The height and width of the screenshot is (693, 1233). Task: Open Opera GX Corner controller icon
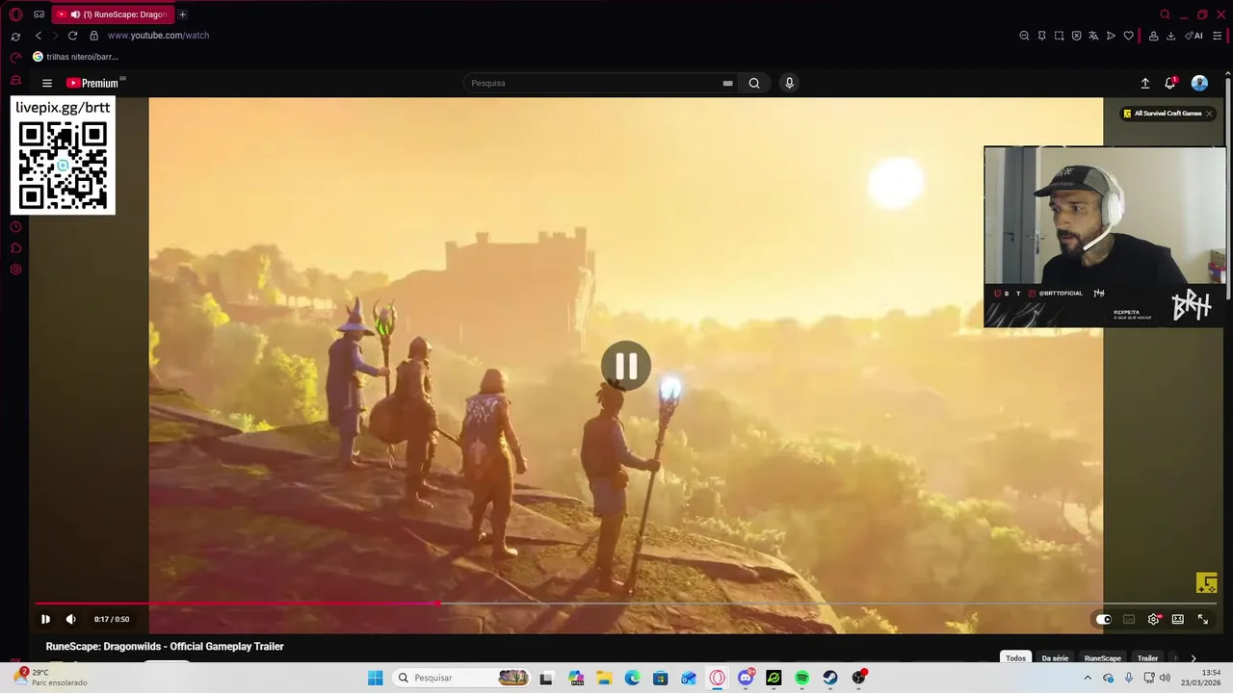coord(39,14)
